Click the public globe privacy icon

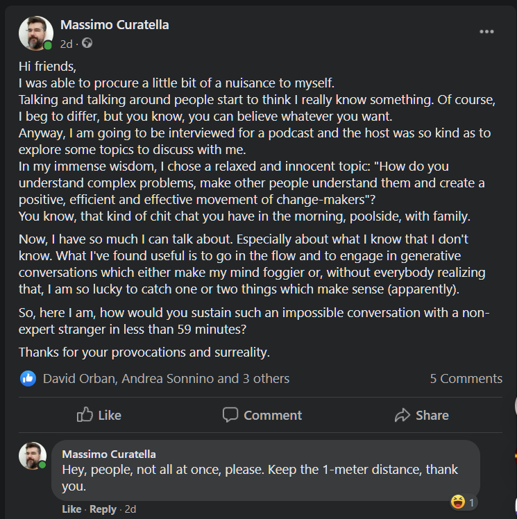[x=87, y=43]
